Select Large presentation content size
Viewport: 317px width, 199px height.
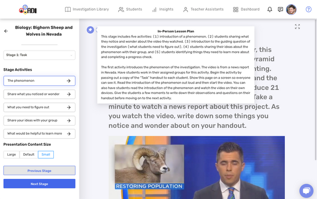pos(11,155)
